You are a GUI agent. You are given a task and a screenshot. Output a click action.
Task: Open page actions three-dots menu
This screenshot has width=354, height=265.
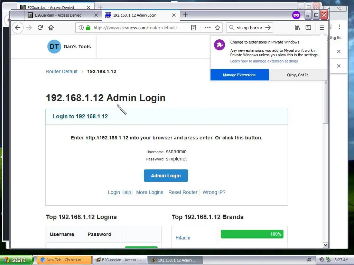[x=208, y=28]
